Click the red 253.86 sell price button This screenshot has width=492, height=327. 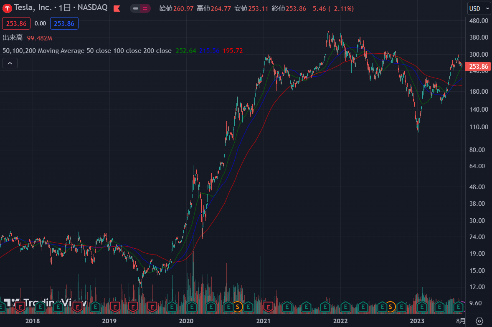(x=16, y=23)
